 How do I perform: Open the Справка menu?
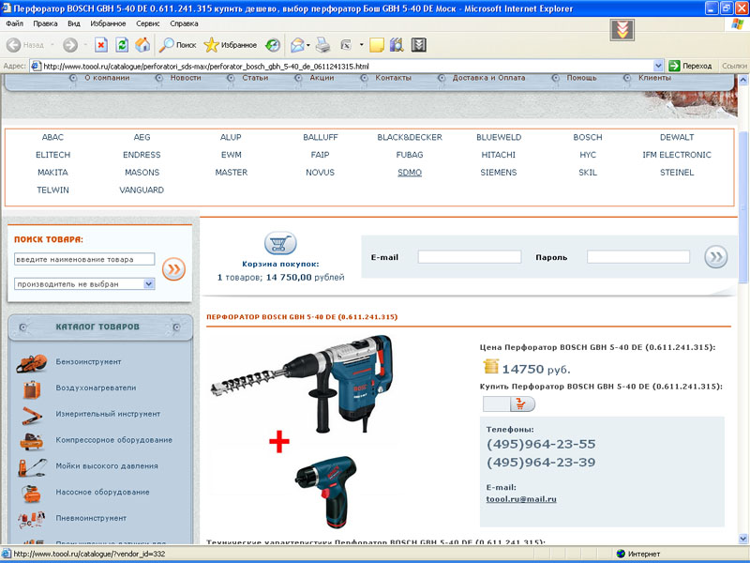[184, 23]
